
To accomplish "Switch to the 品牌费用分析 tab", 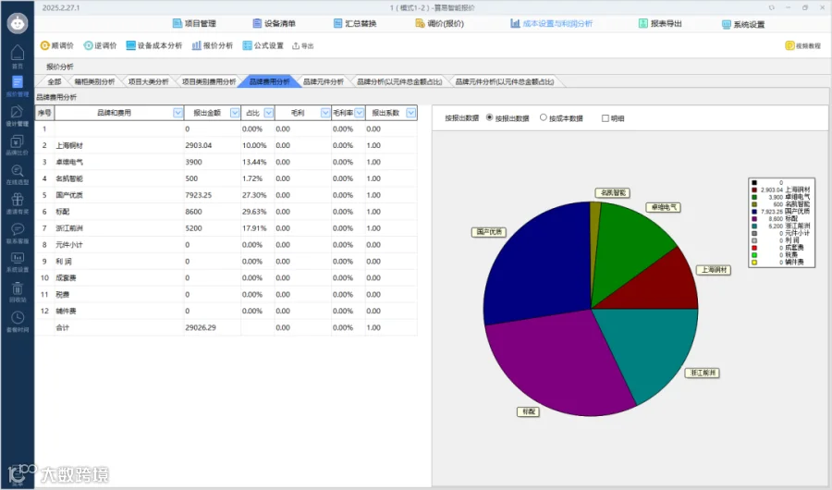I will [x=270, y=81].
